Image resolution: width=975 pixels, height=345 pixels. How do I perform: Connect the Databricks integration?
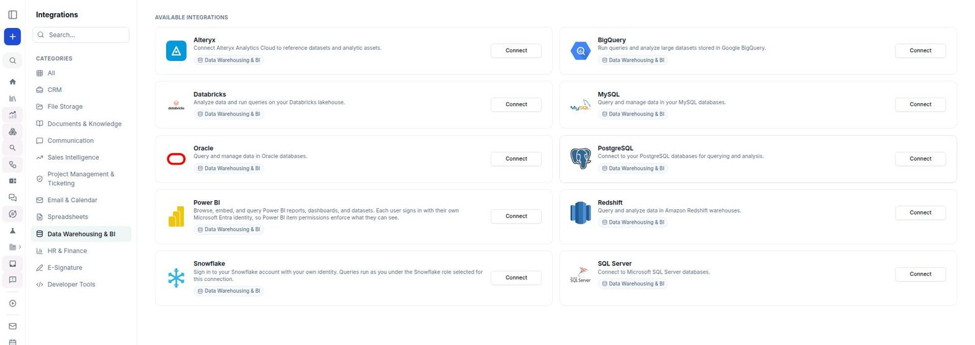click(515, 104)
